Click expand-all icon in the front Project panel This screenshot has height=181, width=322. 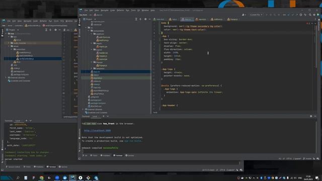point(136,19)
